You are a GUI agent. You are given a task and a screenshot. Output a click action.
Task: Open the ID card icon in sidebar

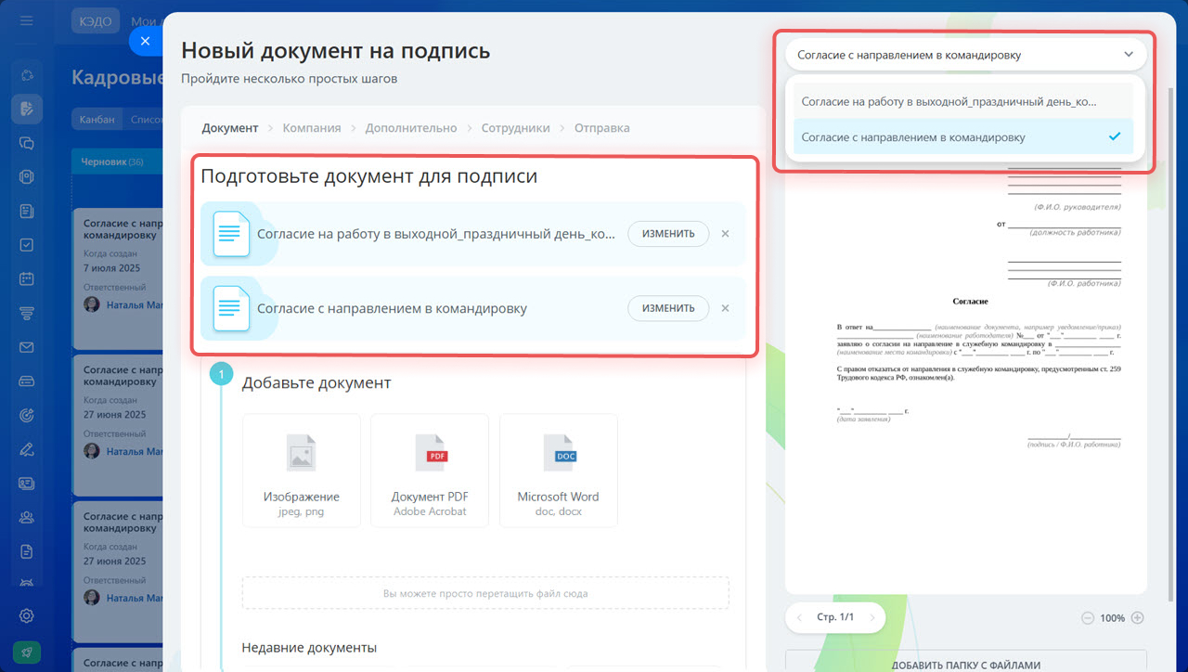pyautogui.click(x=27, y=484)
